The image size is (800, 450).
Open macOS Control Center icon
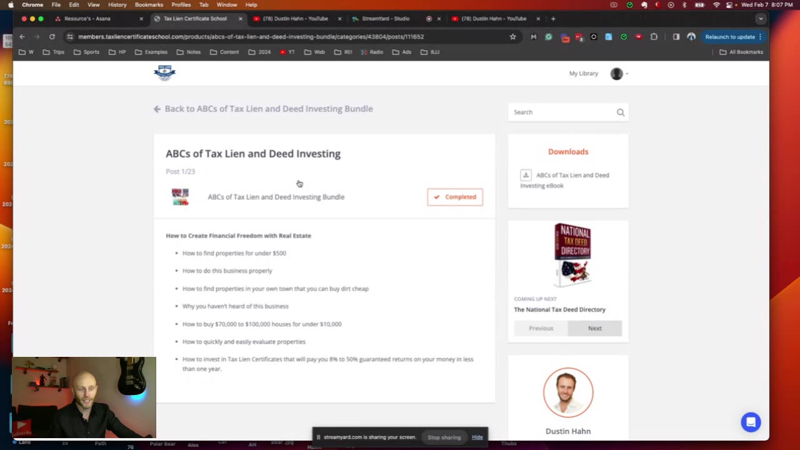point(729,5)
